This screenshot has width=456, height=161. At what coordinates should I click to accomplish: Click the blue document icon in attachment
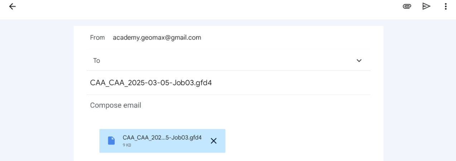click(x=111, y=141)
